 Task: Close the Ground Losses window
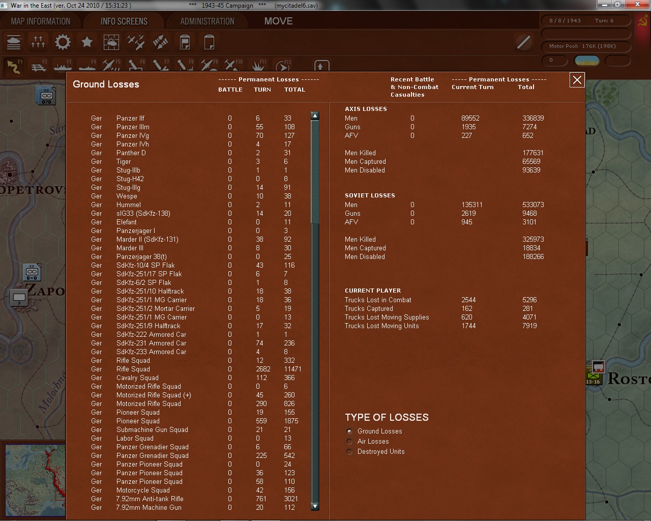(577, 80)
